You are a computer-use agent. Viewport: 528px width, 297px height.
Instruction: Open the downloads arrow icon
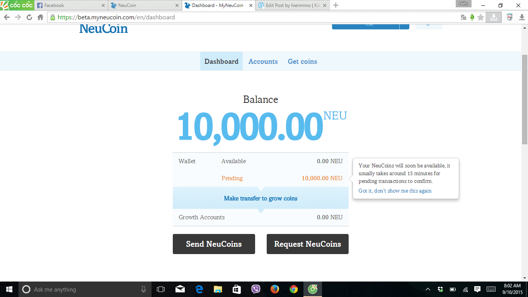click(x=522, y=17)
